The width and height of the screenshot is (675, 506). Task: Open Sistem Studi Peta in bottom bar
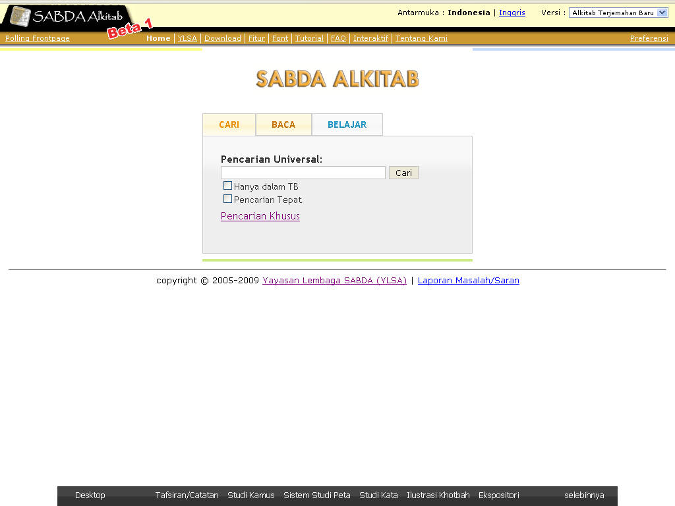coord(317,495)
